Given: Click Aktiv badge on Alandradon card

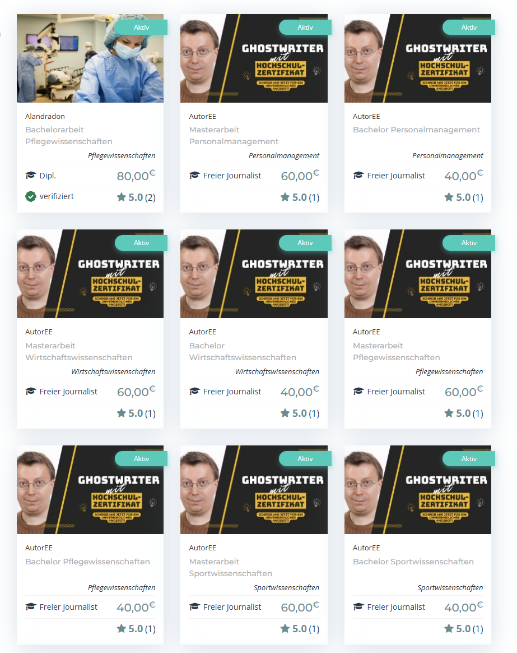Looking at the screenshot, I should point(141,27).
